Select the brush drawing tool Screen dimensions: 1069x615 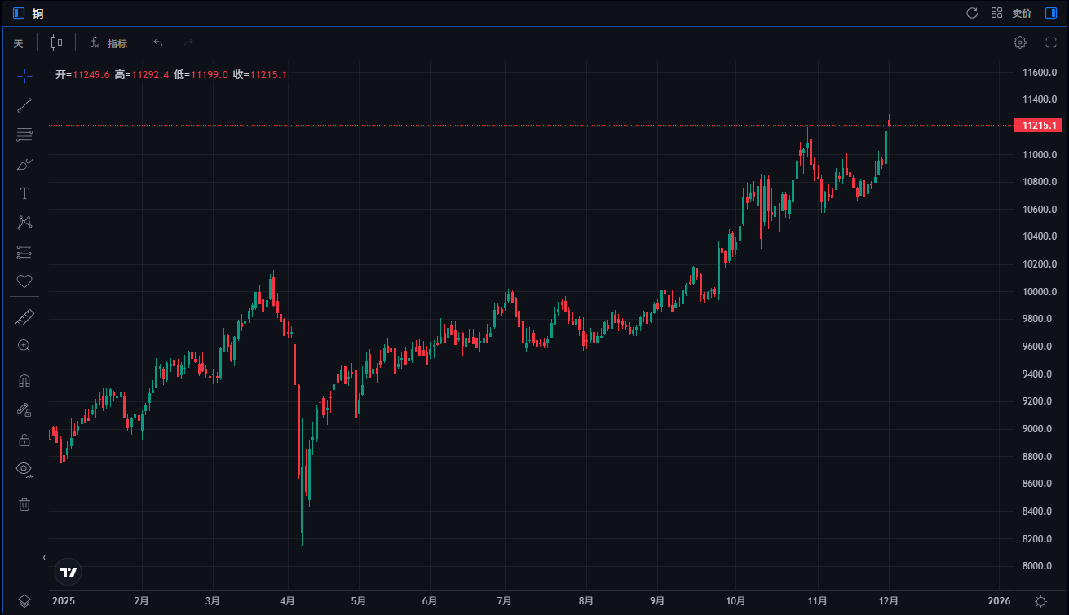[24, 164]
